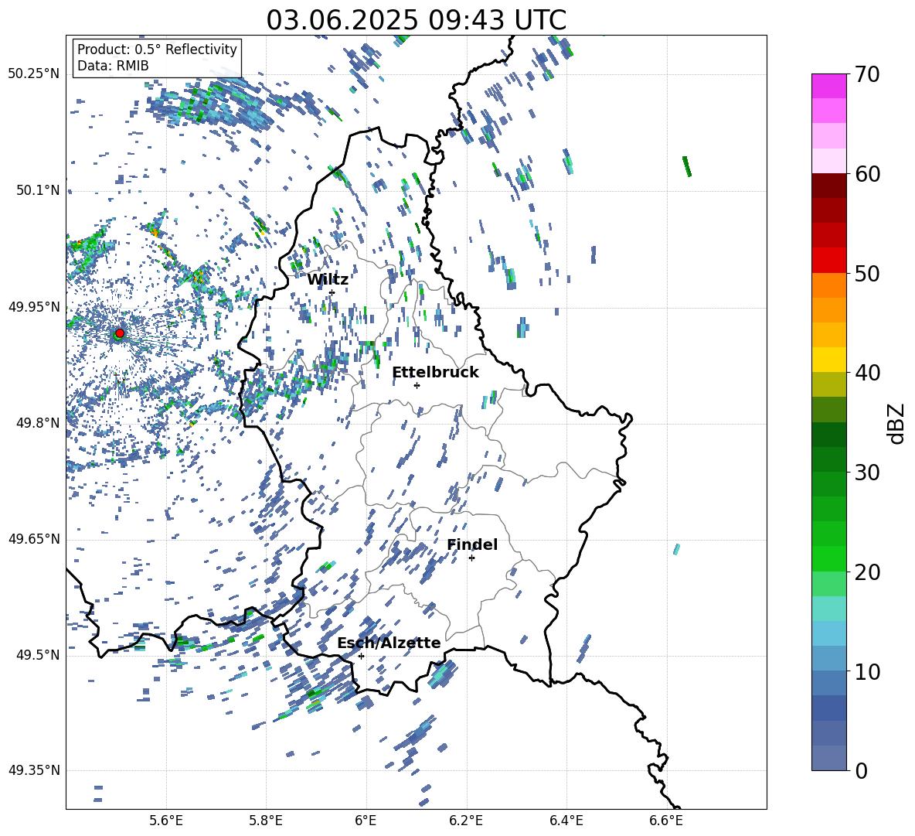Click the 0 dBZ colorbar label
This screenshot has height=836, width=915.
point(861,770)
